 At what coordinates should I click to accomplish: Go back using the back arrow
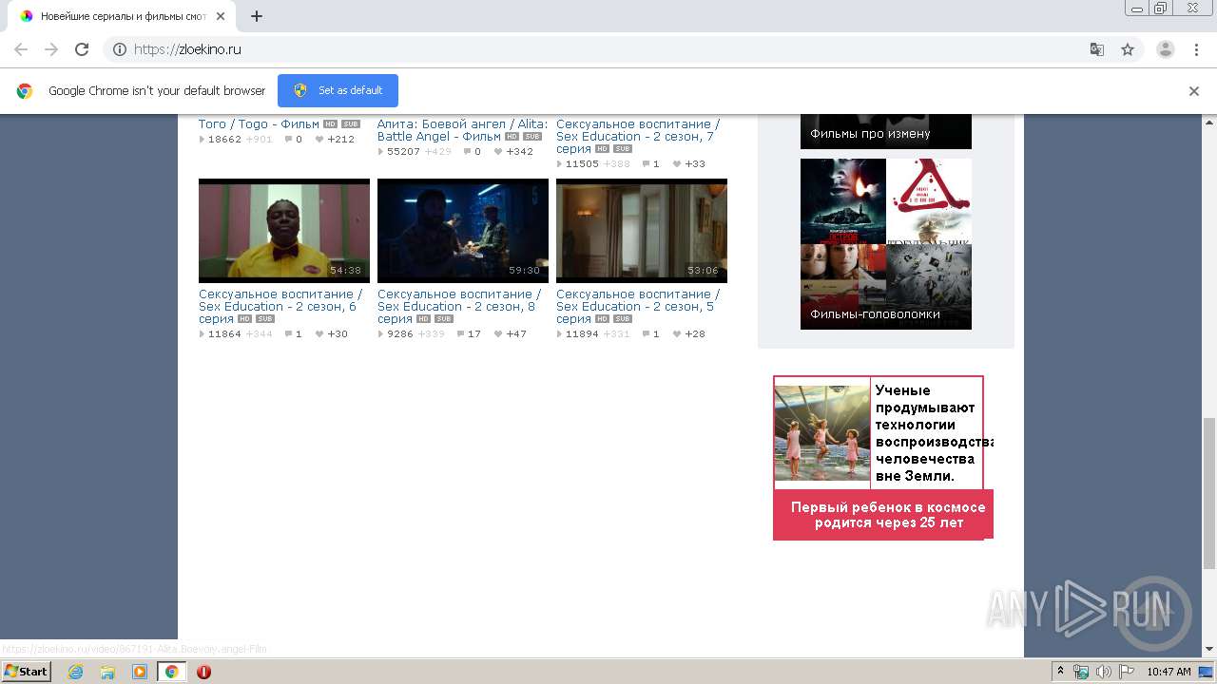[21, 49]
